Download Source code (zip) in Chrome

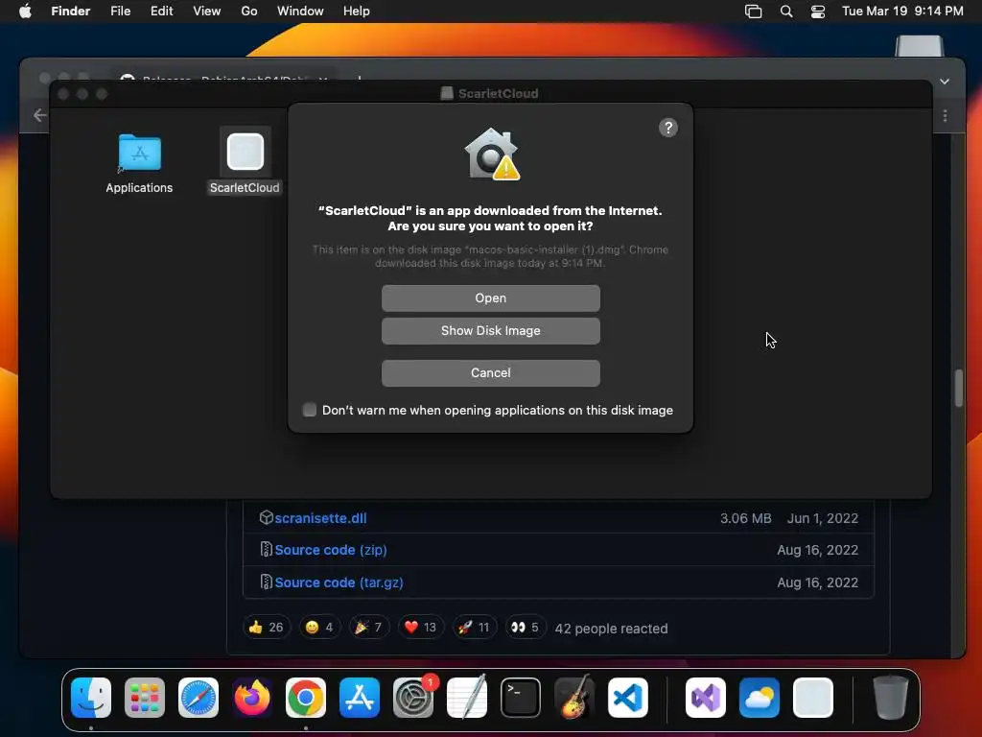(331, 550)
